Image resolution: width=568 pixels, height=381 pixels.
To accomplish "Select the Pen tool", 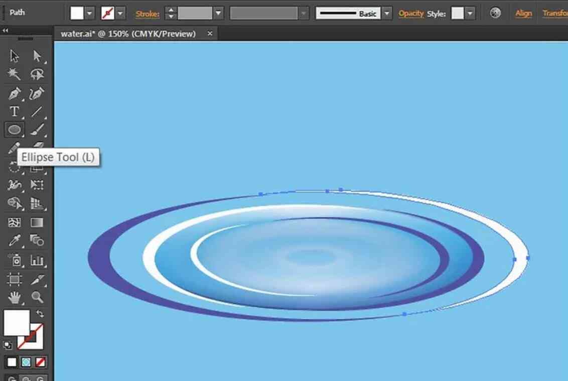I will [x=15, y=93].
